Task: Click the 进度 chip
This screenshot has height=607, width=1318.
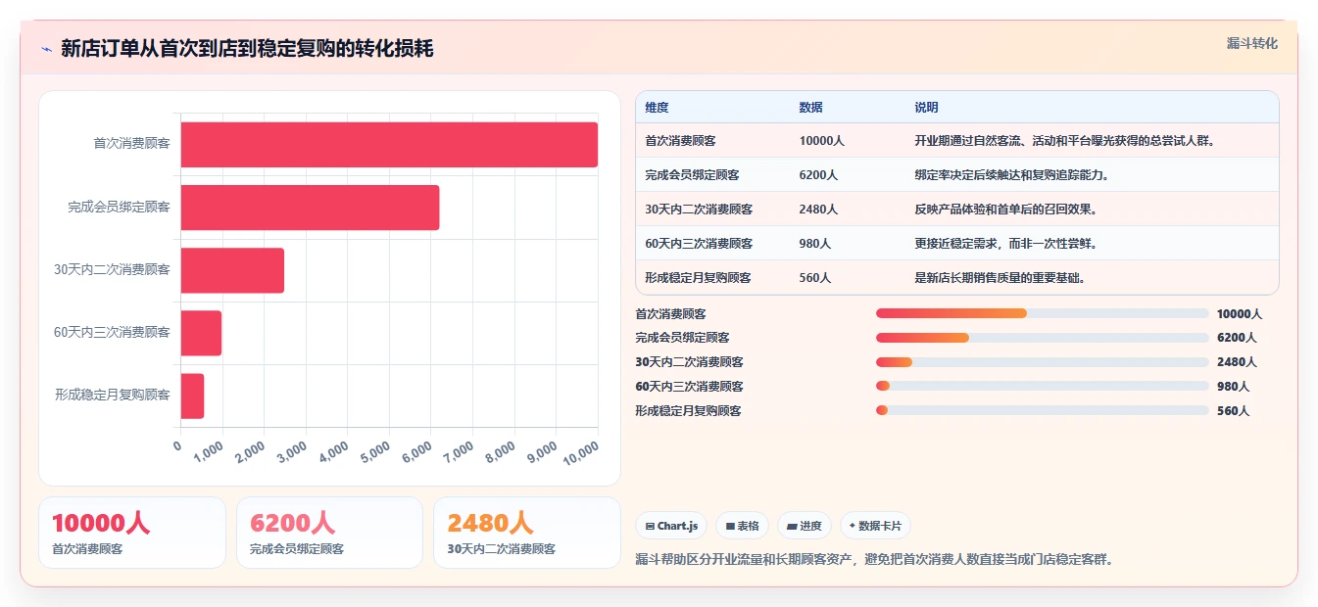Action: [x=805, y=526]
